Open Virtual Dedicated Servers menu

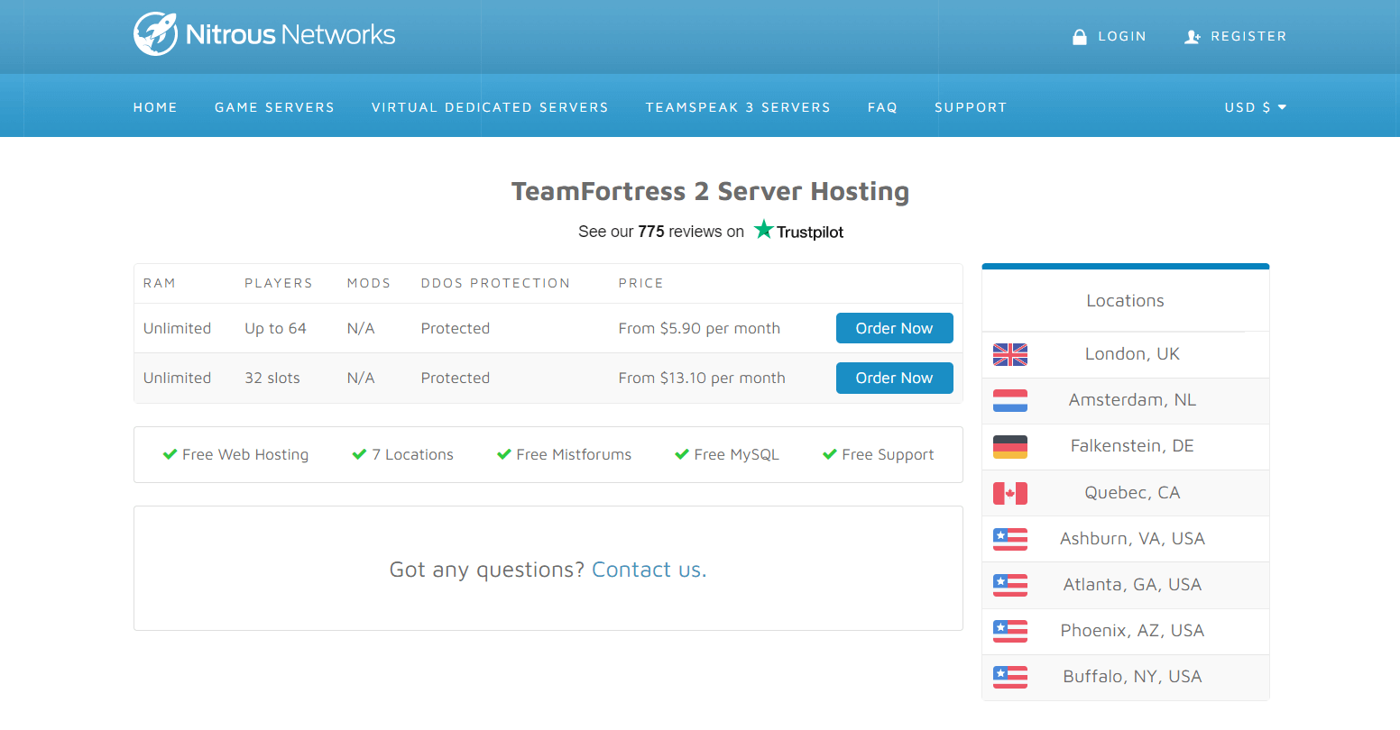(490, 107)
